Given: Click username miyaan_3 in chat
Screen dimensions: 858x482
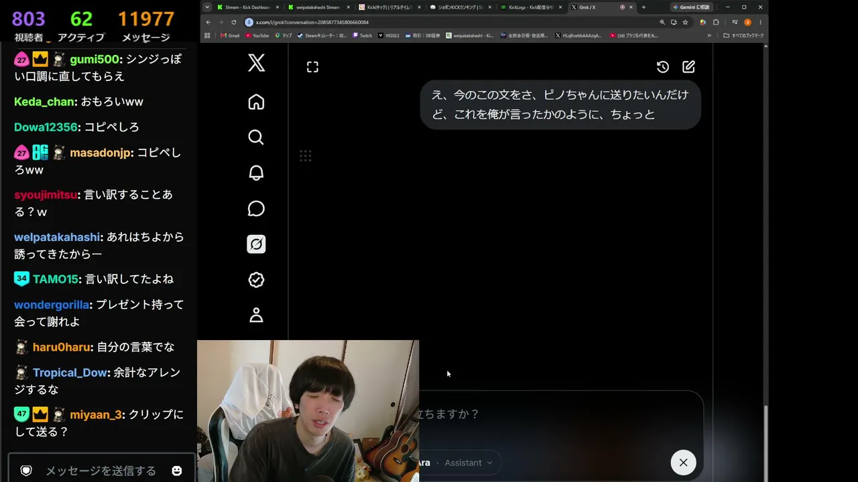Looking at the screenshot, I should pos(96,415).
